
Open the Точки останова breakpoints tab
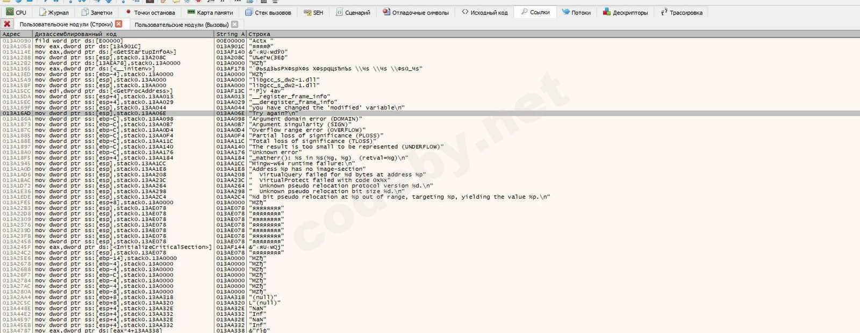[x=150, y=12]
